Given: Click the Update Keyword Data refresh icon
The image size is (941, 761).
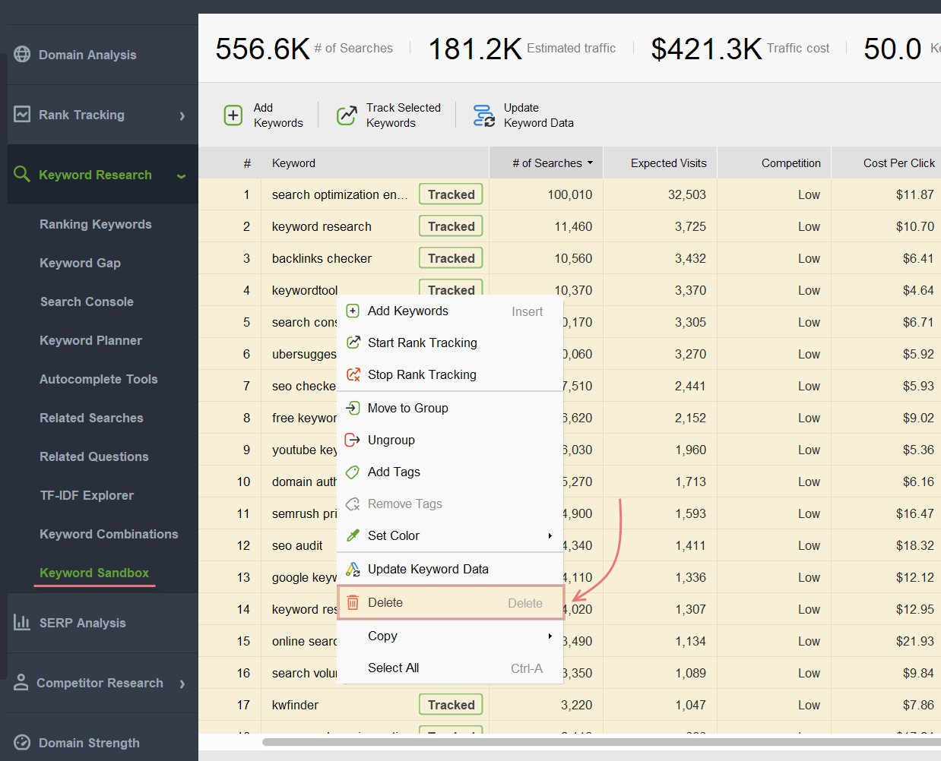Looking at the screenshot, I should (484, 114).
